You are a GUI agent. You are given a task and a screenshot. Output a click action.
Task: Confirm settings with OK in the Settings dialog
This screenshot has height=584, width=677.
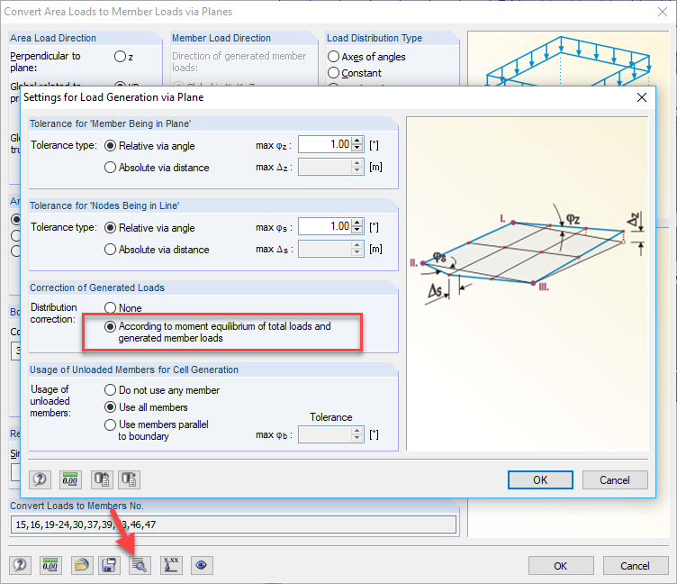(x=540, y=479)
